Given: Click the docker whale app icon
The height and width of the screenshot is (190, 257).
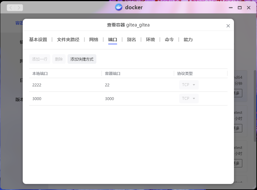Looking at the screenshot, I should click(x=119, y=7).
